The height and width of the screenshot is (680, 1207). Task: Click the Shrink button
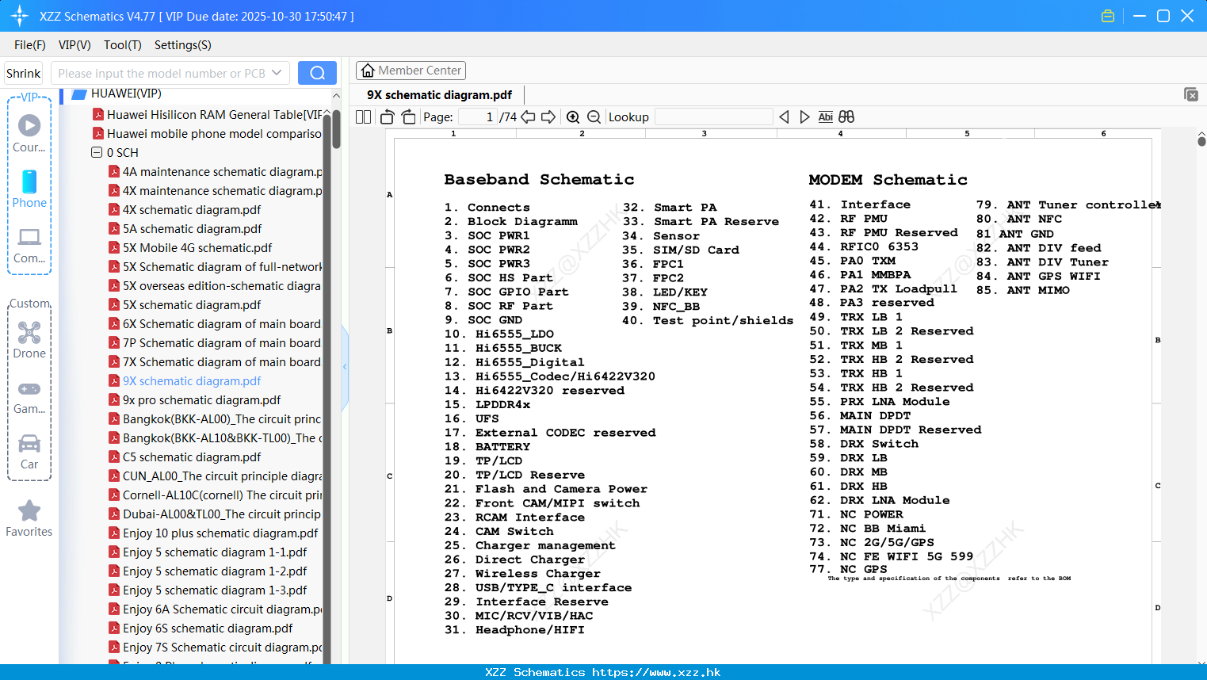24,73
